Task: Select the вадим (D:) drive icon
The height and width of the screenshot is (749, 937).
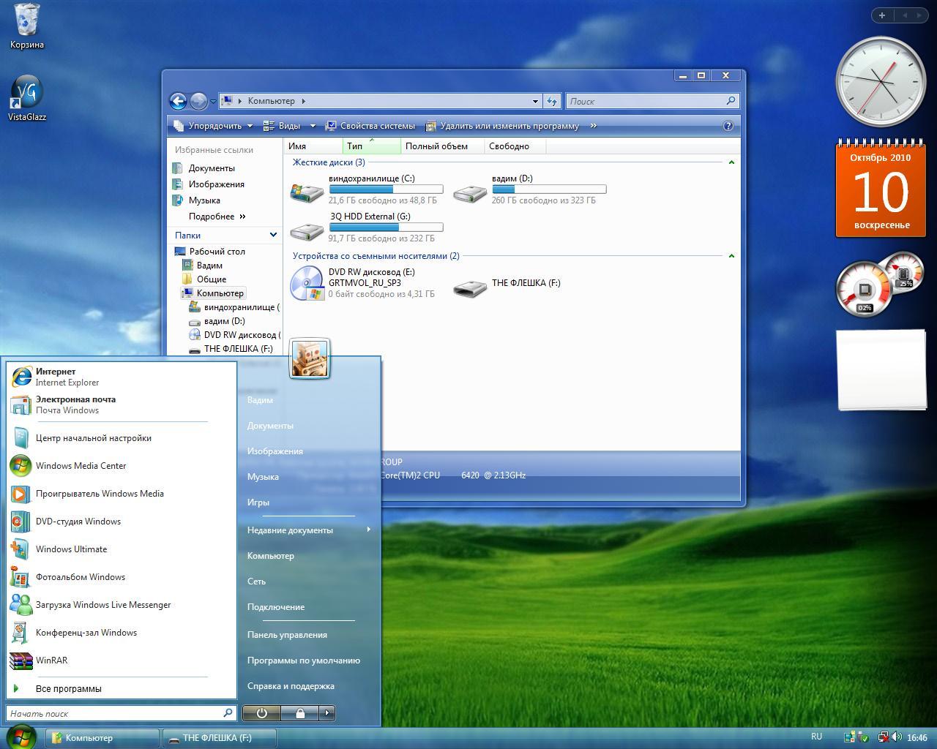Action: pyautogui.click(x=469, y=192)
